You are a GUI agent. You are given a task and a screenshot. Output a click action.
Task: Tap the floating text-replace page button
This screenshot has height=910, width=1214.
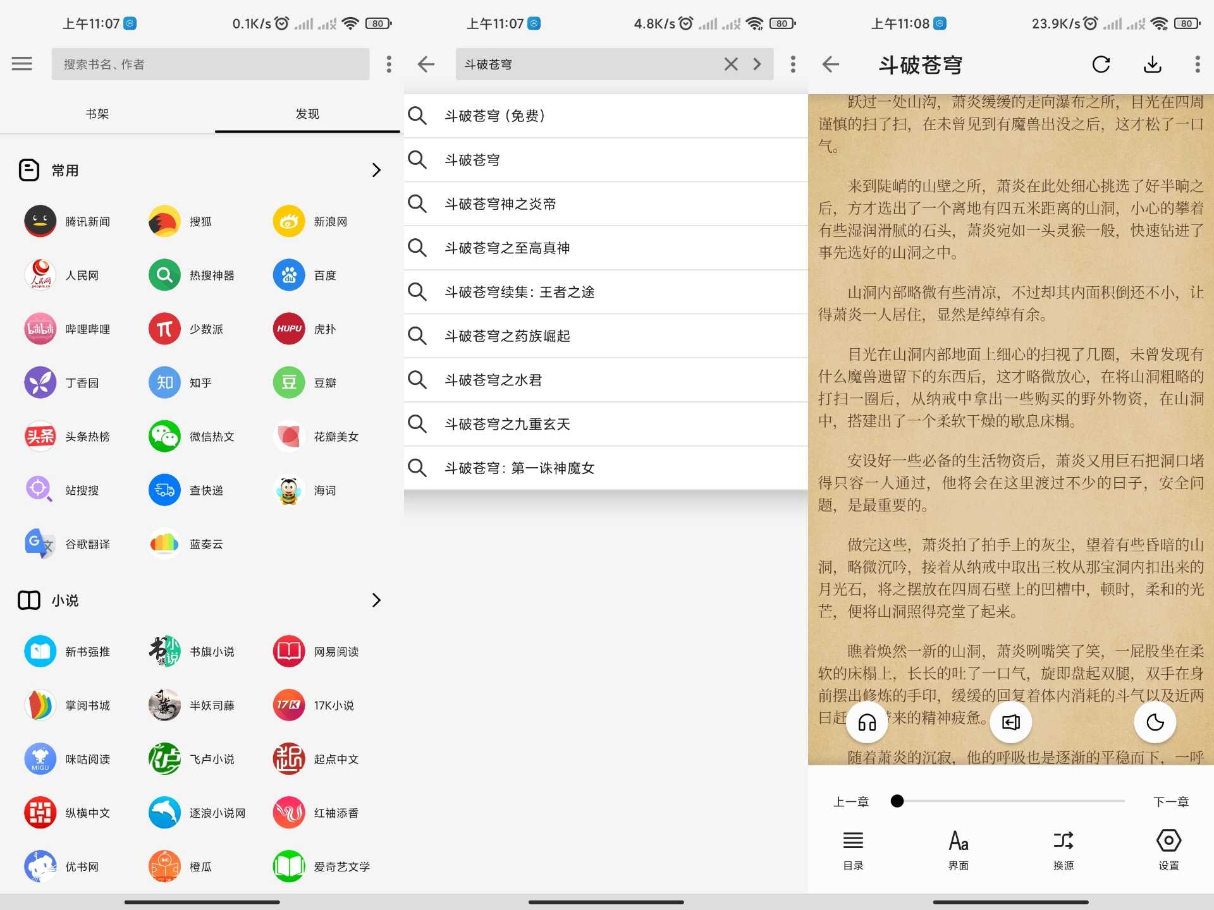pyautogui.click(x=1011, y=722)
